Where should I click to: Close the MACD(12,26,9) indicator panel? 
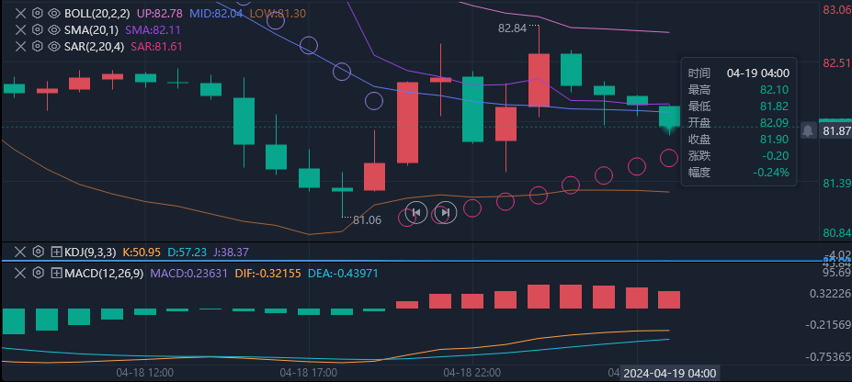[x=20, y=274]
